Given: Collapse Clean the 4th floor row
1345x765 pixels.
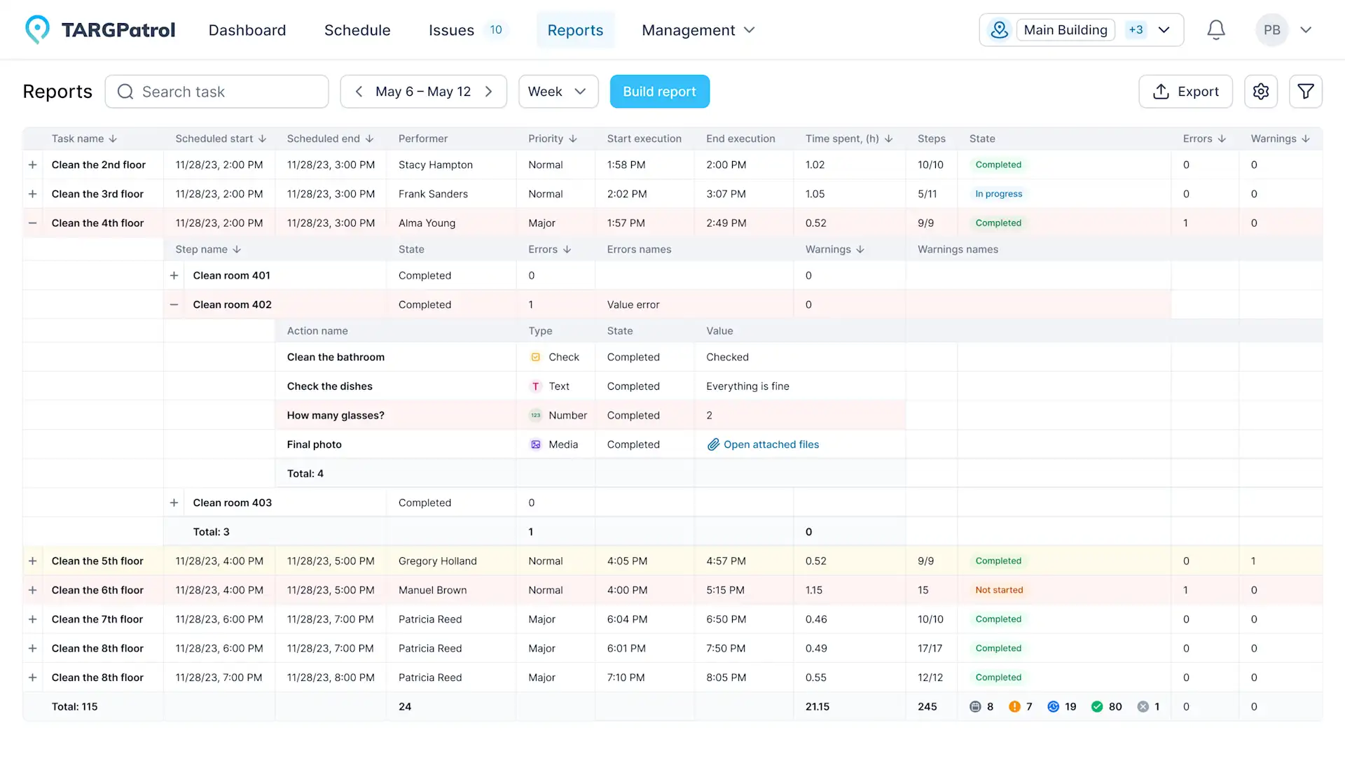Looking at the screenshot, I should pyautogui.click(x=32, y=223).
